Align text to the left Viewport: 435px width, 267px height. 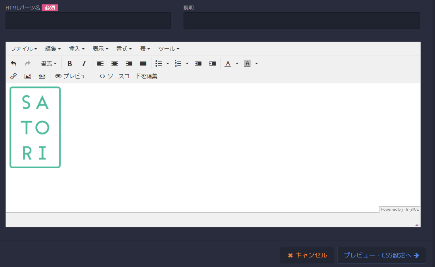click(x=100, y=63)
